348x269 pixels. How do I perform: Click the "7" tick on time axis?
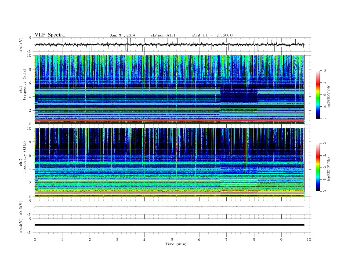[227, 240]
